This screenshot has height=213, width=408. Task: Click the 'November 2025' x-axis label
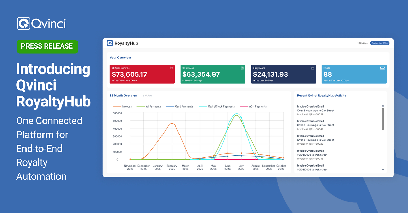(130, 167)
